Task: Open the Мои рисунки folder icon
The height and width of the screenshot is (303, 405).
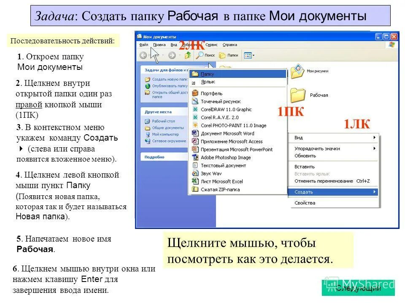Action: coord(297,71)
